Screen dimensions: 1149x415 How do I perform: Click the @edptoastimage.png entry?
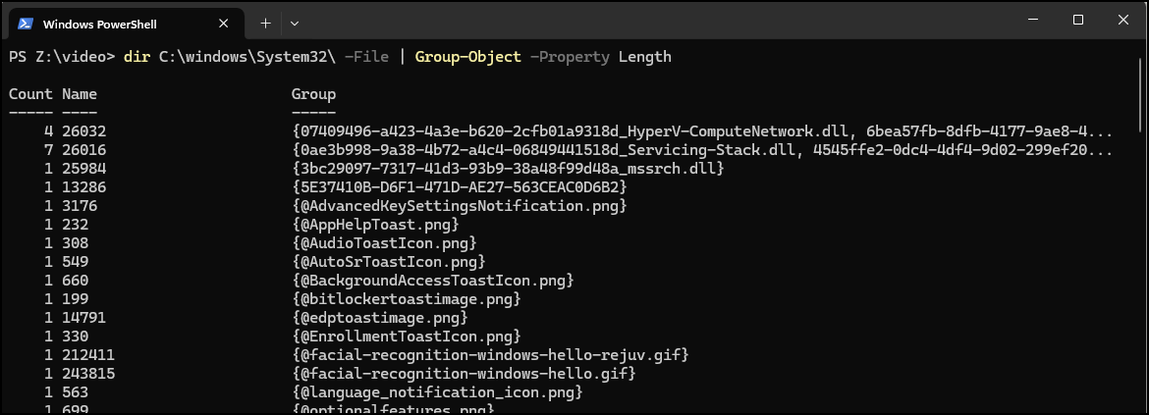point(380,318)
